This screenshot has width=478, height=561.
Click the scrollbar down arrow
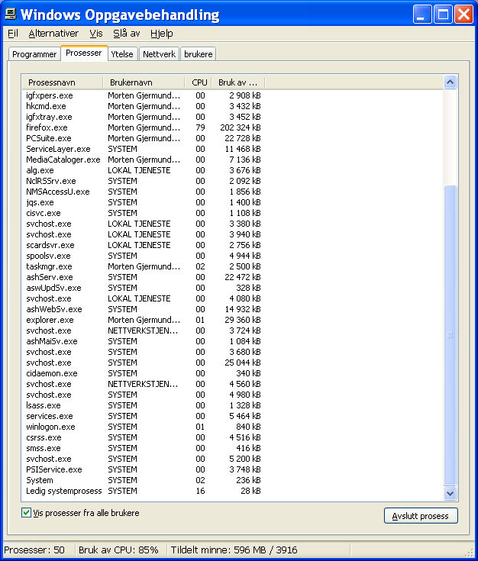(450, 493)
